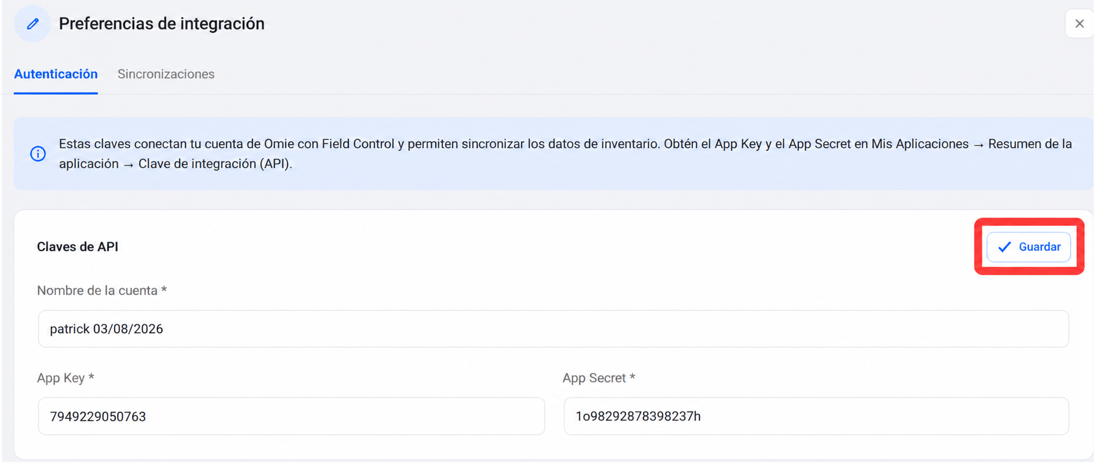Click into the App Secret input
The height and width of the screenshot is (465, 1094).
[816, 416]
